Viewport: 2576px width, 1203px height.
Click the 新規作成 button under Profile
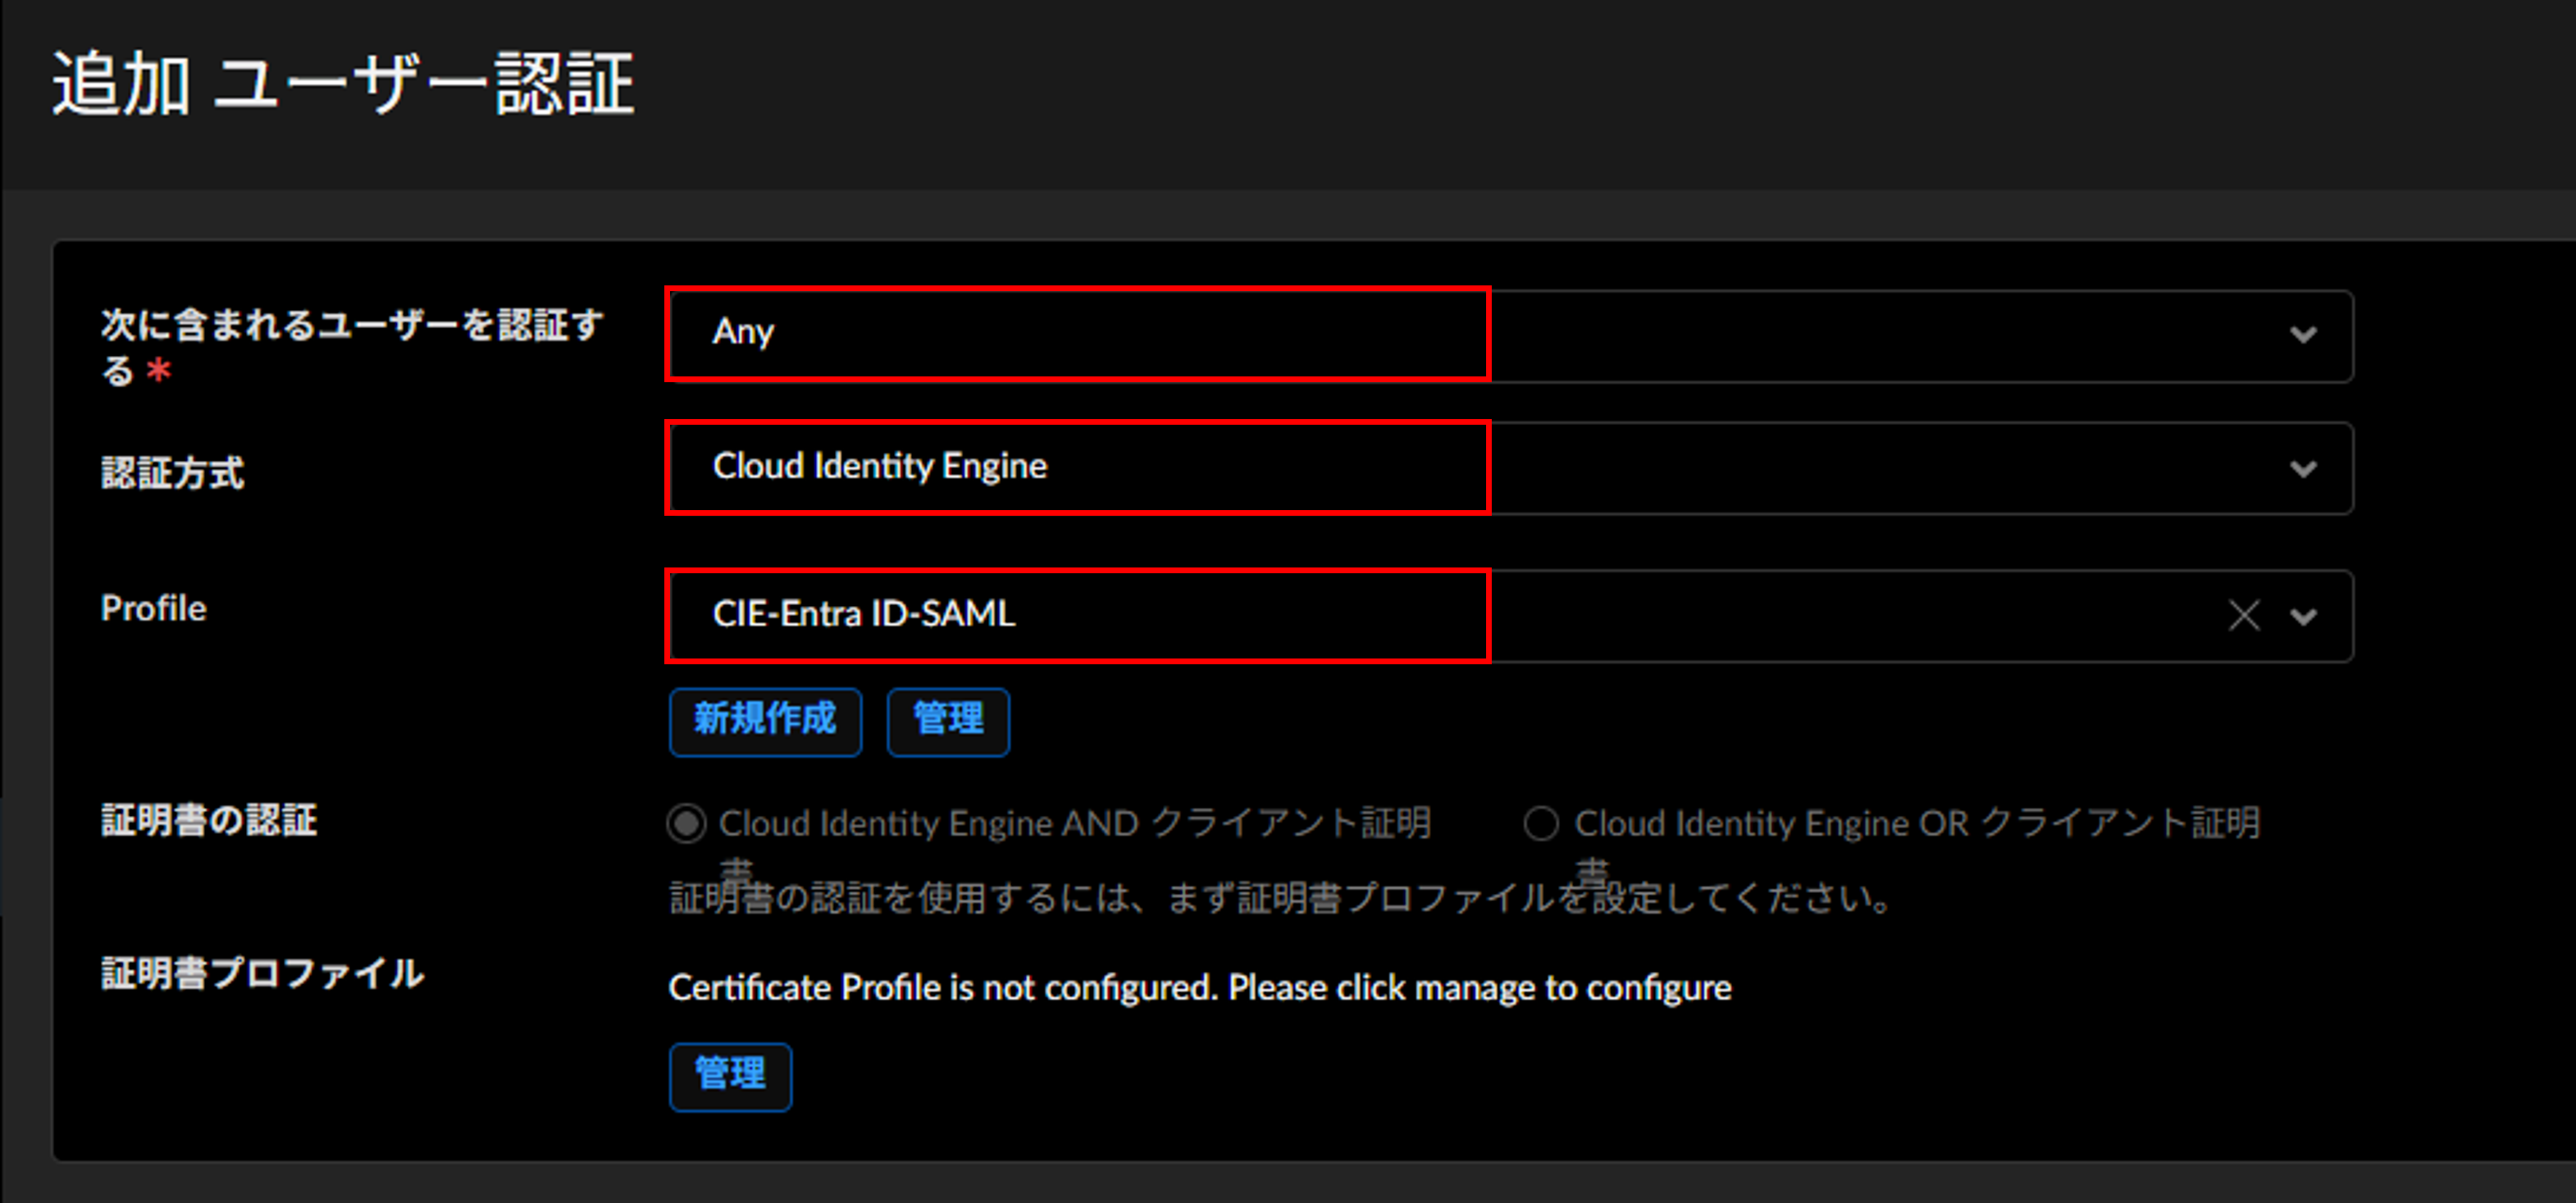pyautogui.click(x=765, y=721)
